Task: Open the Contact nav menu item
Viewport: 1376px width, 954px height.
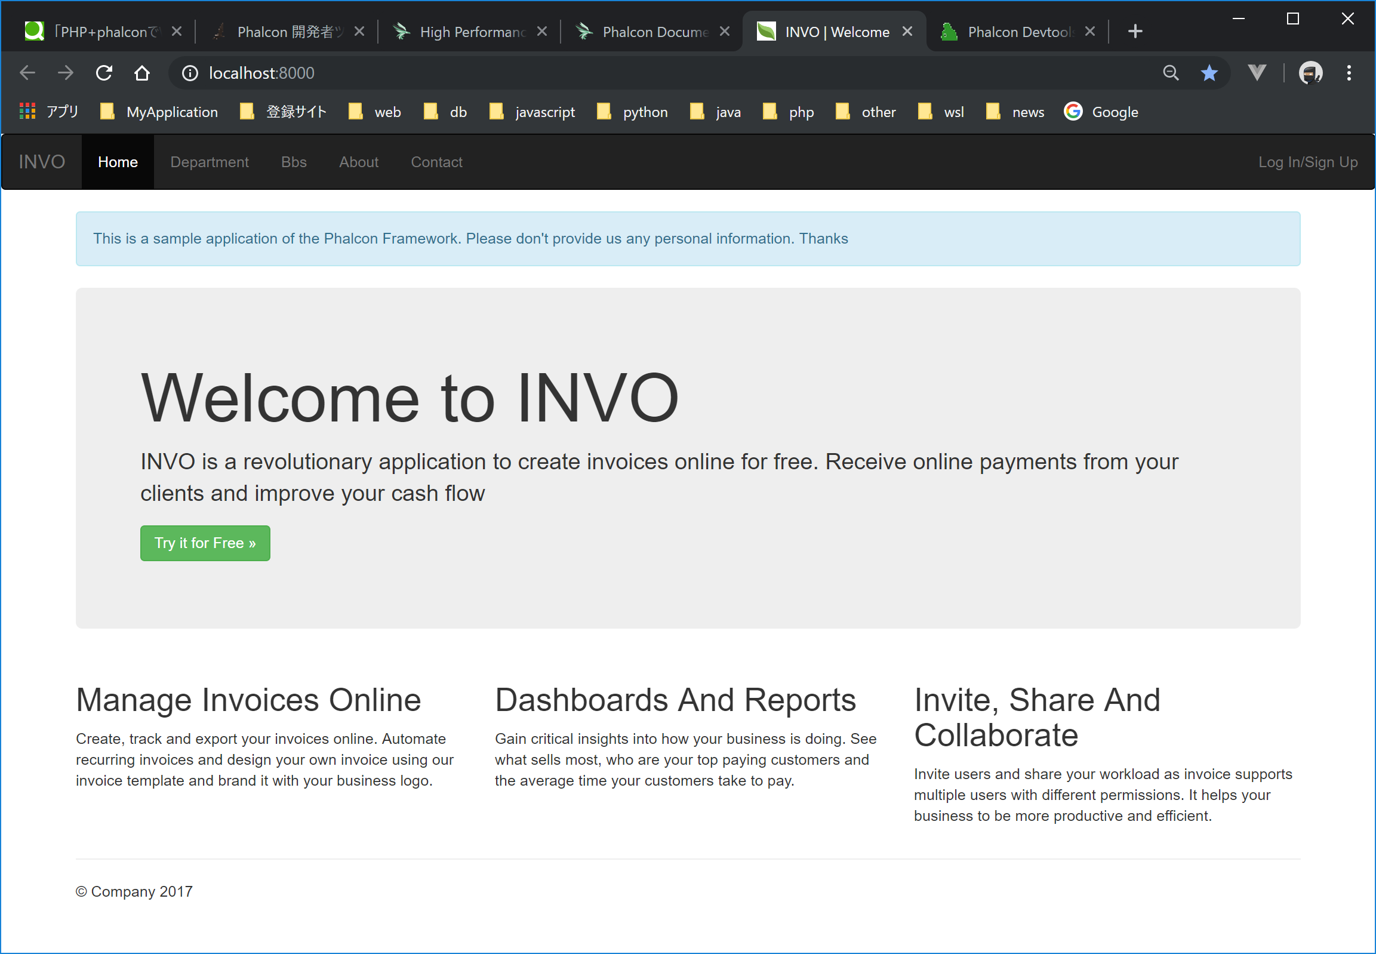Action: point(436,162)
